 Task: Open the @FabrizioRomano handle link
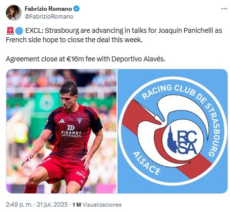pos(49,17)
